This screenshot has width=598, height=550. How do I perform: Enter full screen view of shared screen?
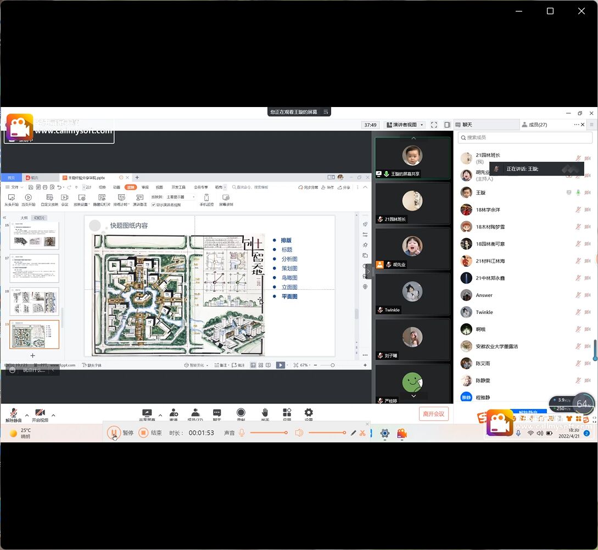click(434, 125)
